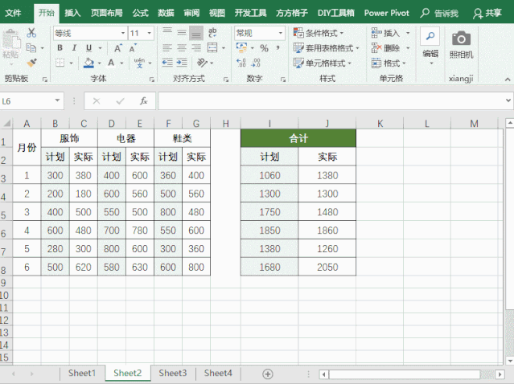Open the Power Pivot tab

point(387,13)
